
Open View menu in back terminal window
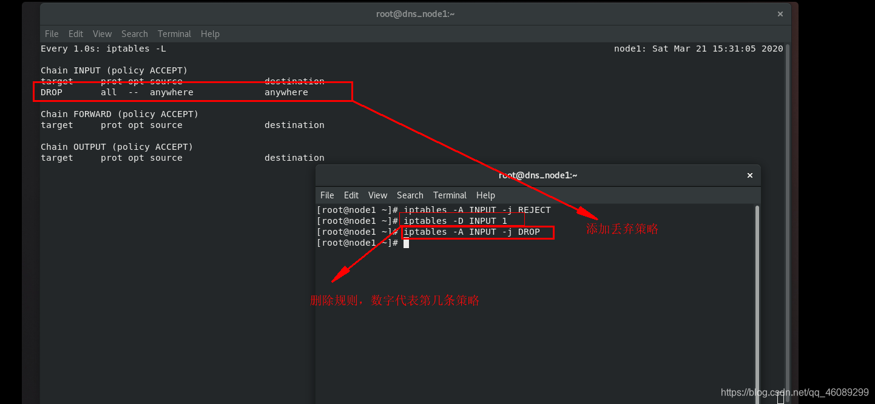point(102,34)
